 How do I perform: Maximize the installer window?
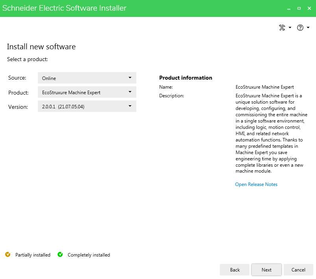coord(299,8)
